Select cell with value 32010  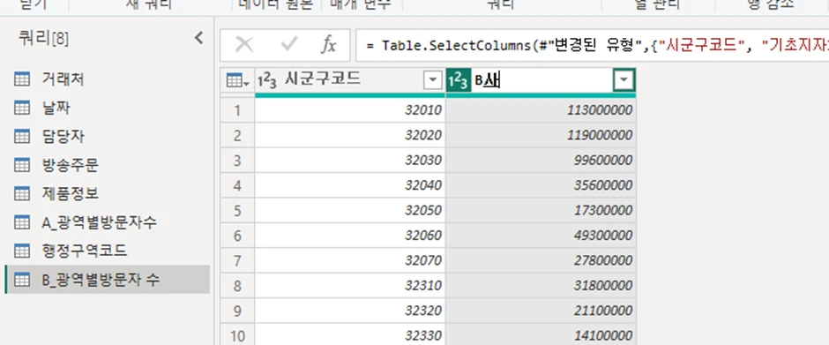(350, 110)
